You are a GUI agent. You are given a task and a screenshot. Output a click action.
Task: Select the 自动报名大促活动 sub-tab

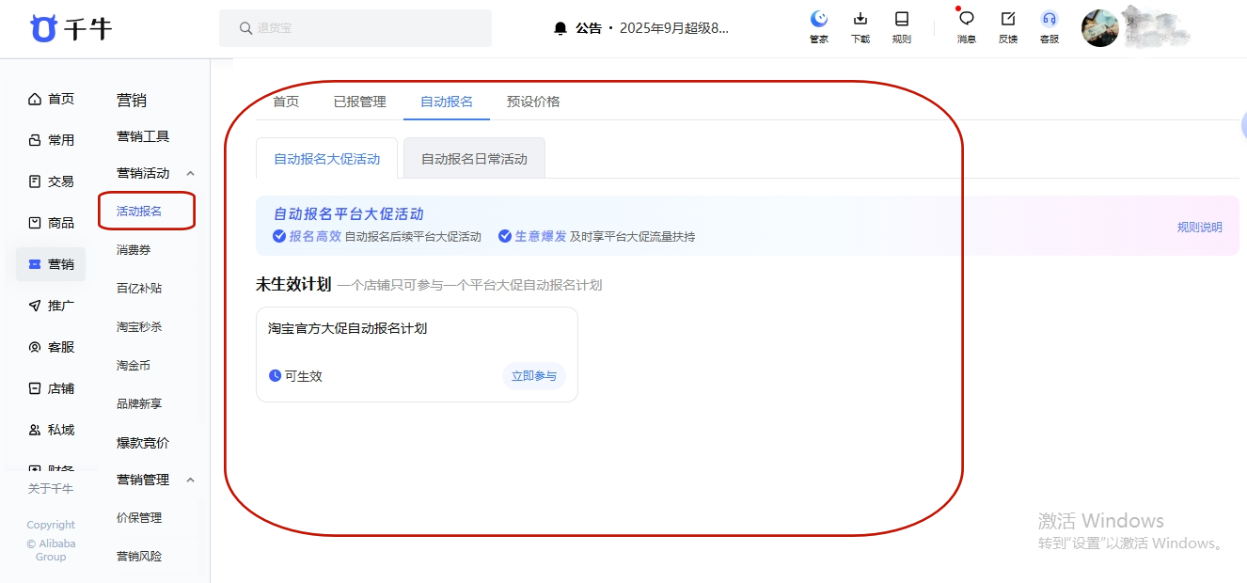click(x=327, y=159)
